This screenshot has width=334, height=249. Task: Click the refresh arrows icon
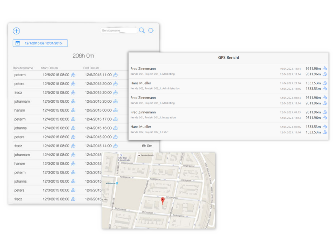[x=151, y=30]
